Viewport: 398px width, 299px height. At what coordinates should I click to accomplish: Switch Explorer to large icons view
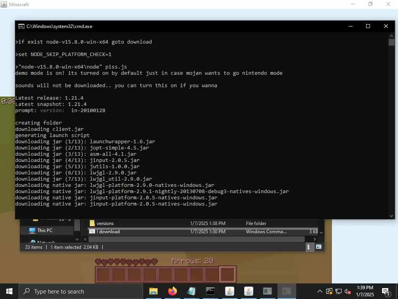[319, 246]
